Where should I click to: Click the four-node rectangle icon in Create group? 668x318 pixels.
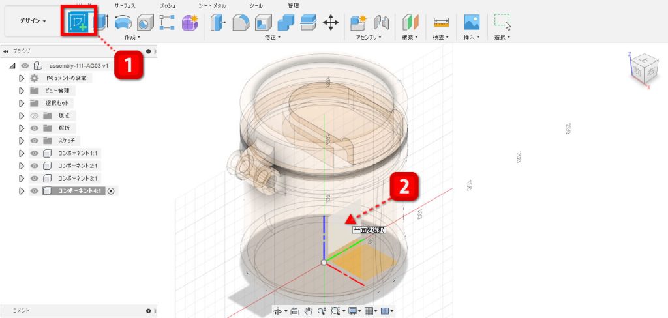click(x=167, y=23)
